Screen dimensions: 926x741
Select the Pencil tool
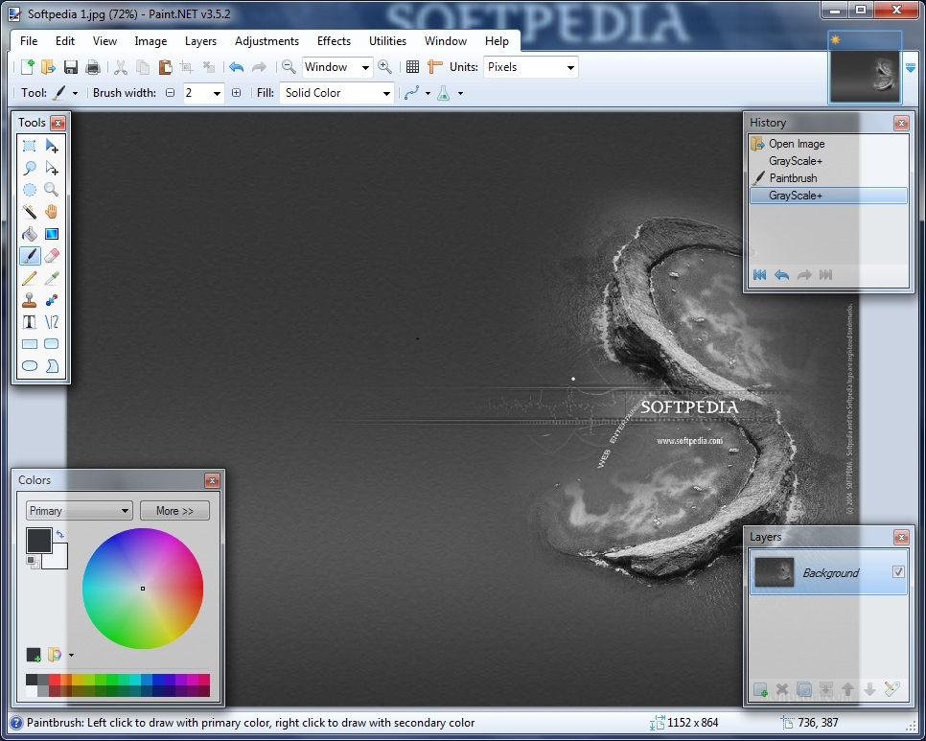29,278
